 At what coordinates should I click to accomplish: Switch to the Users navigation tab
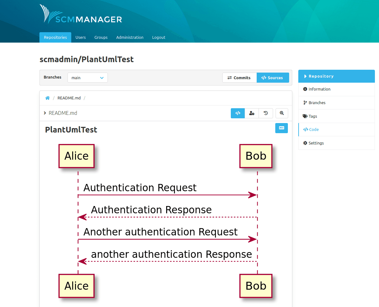[80, 37]
